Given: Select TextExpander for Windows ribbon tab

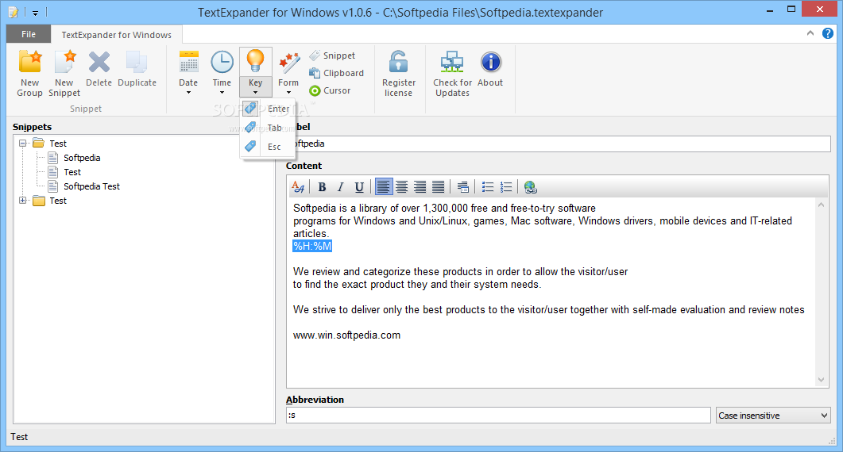Looking at the screenshot, I should pyautogui.click(x=116, y=35).
